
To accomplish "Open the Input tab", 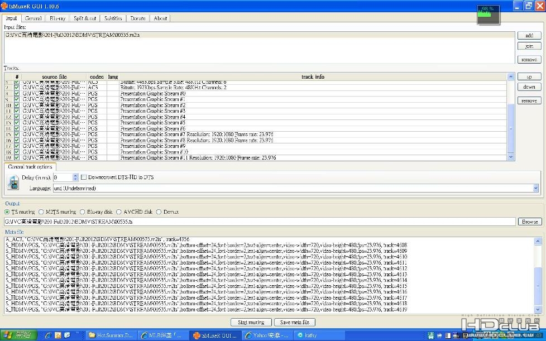I will (12, 18).
